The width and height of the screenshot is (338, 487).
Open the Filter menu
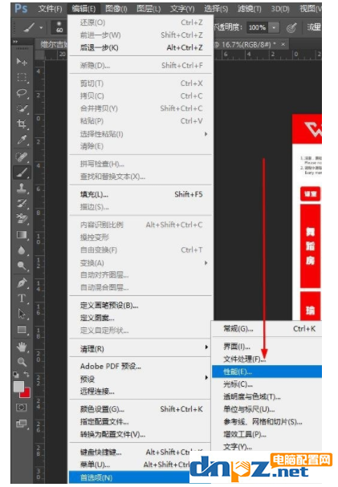pyautogui.click(x=250, y=9)
